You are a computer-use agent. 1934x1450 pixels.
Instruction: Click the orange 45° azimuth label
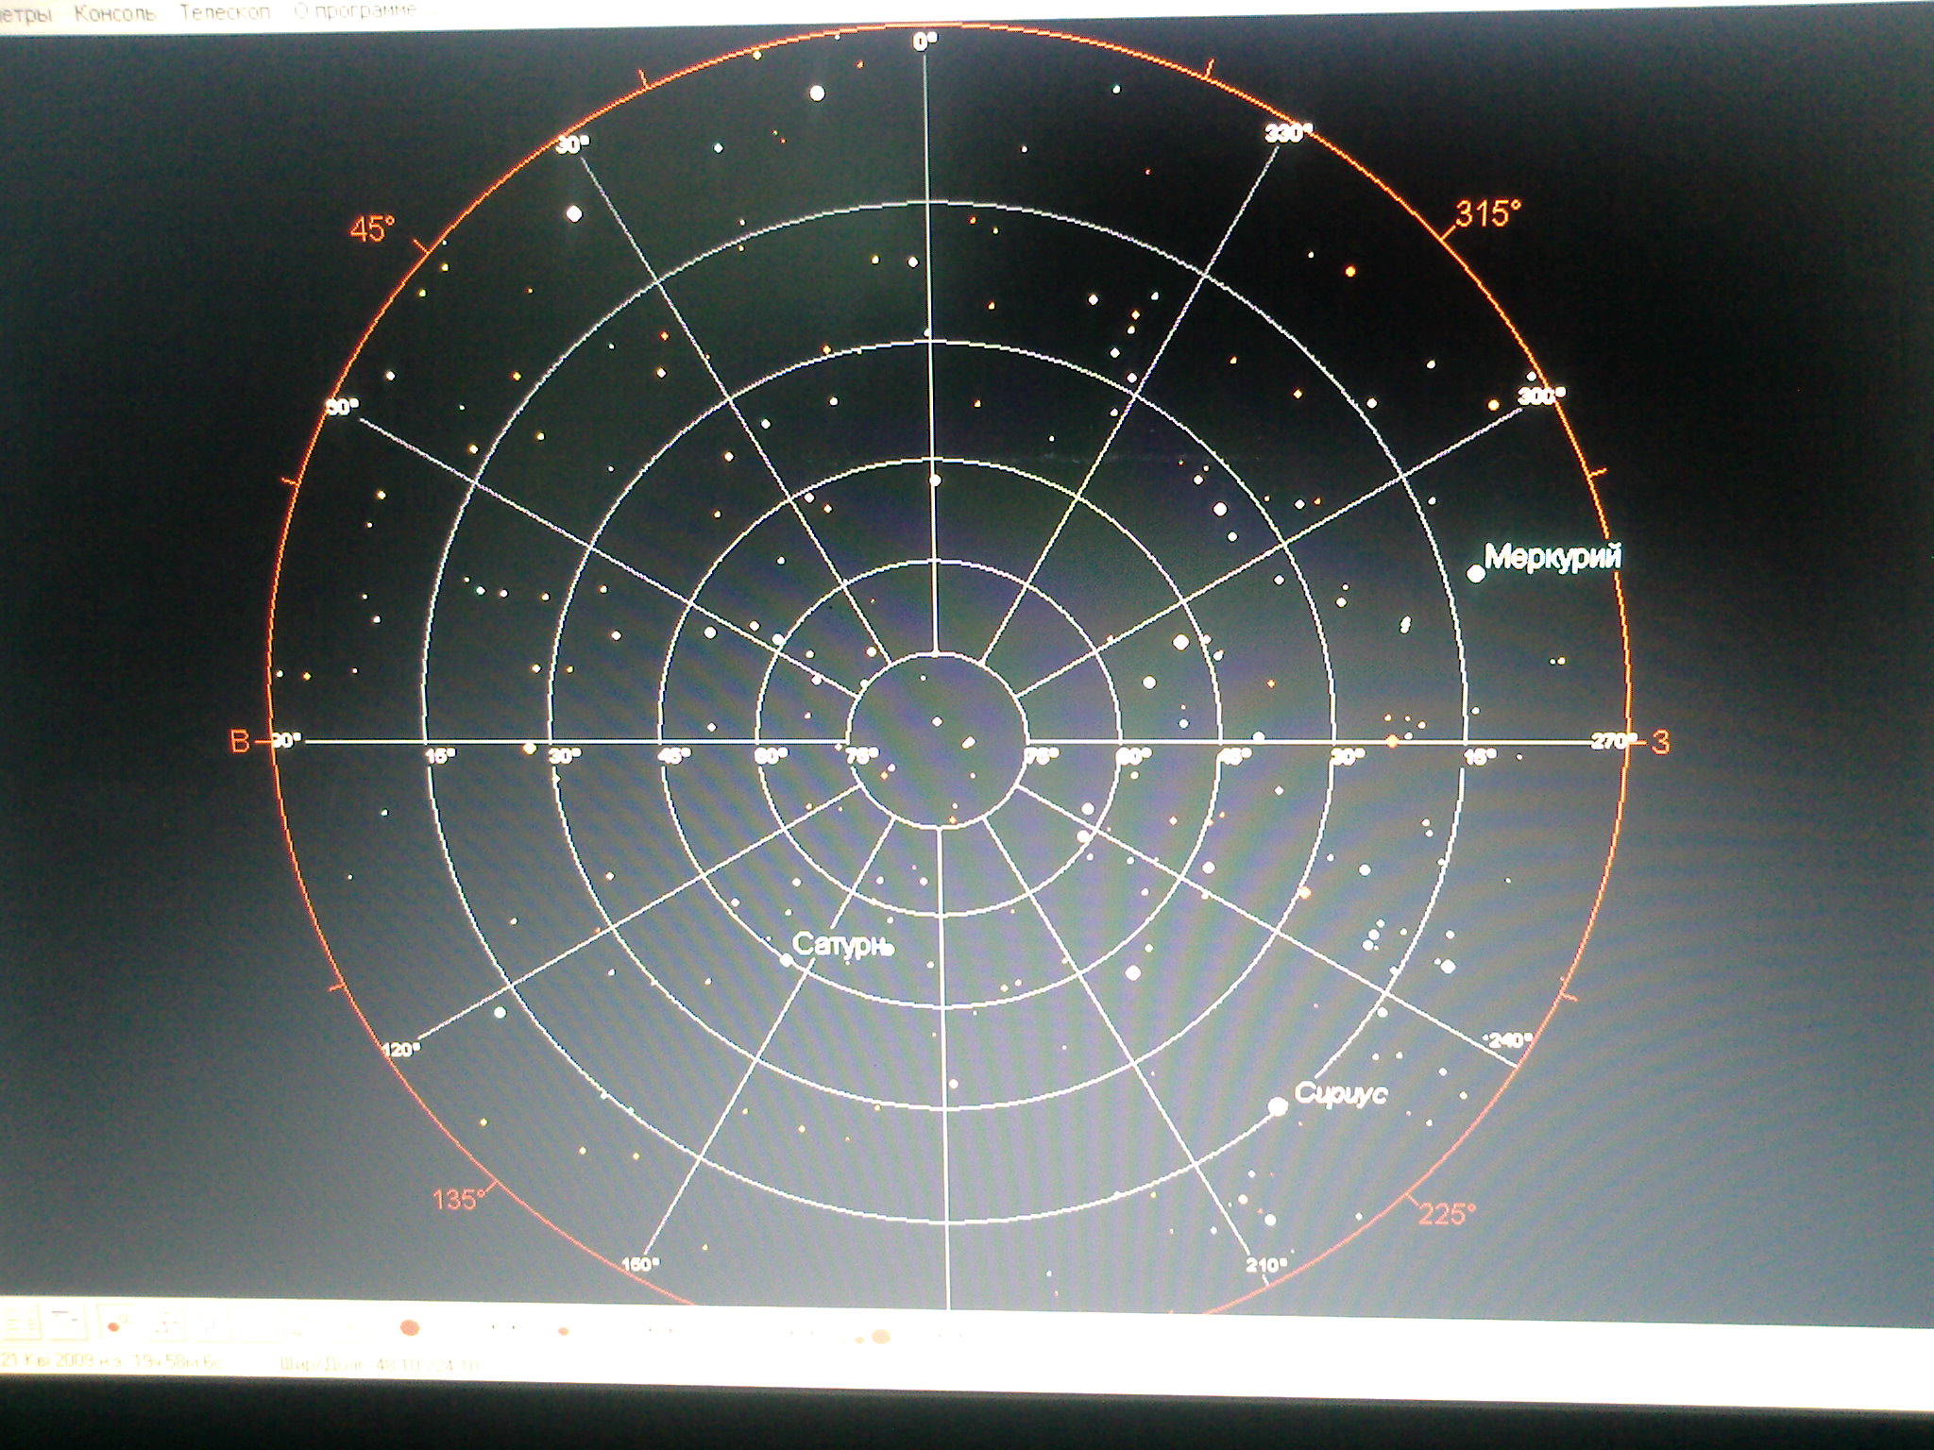(x=373, y=229)
